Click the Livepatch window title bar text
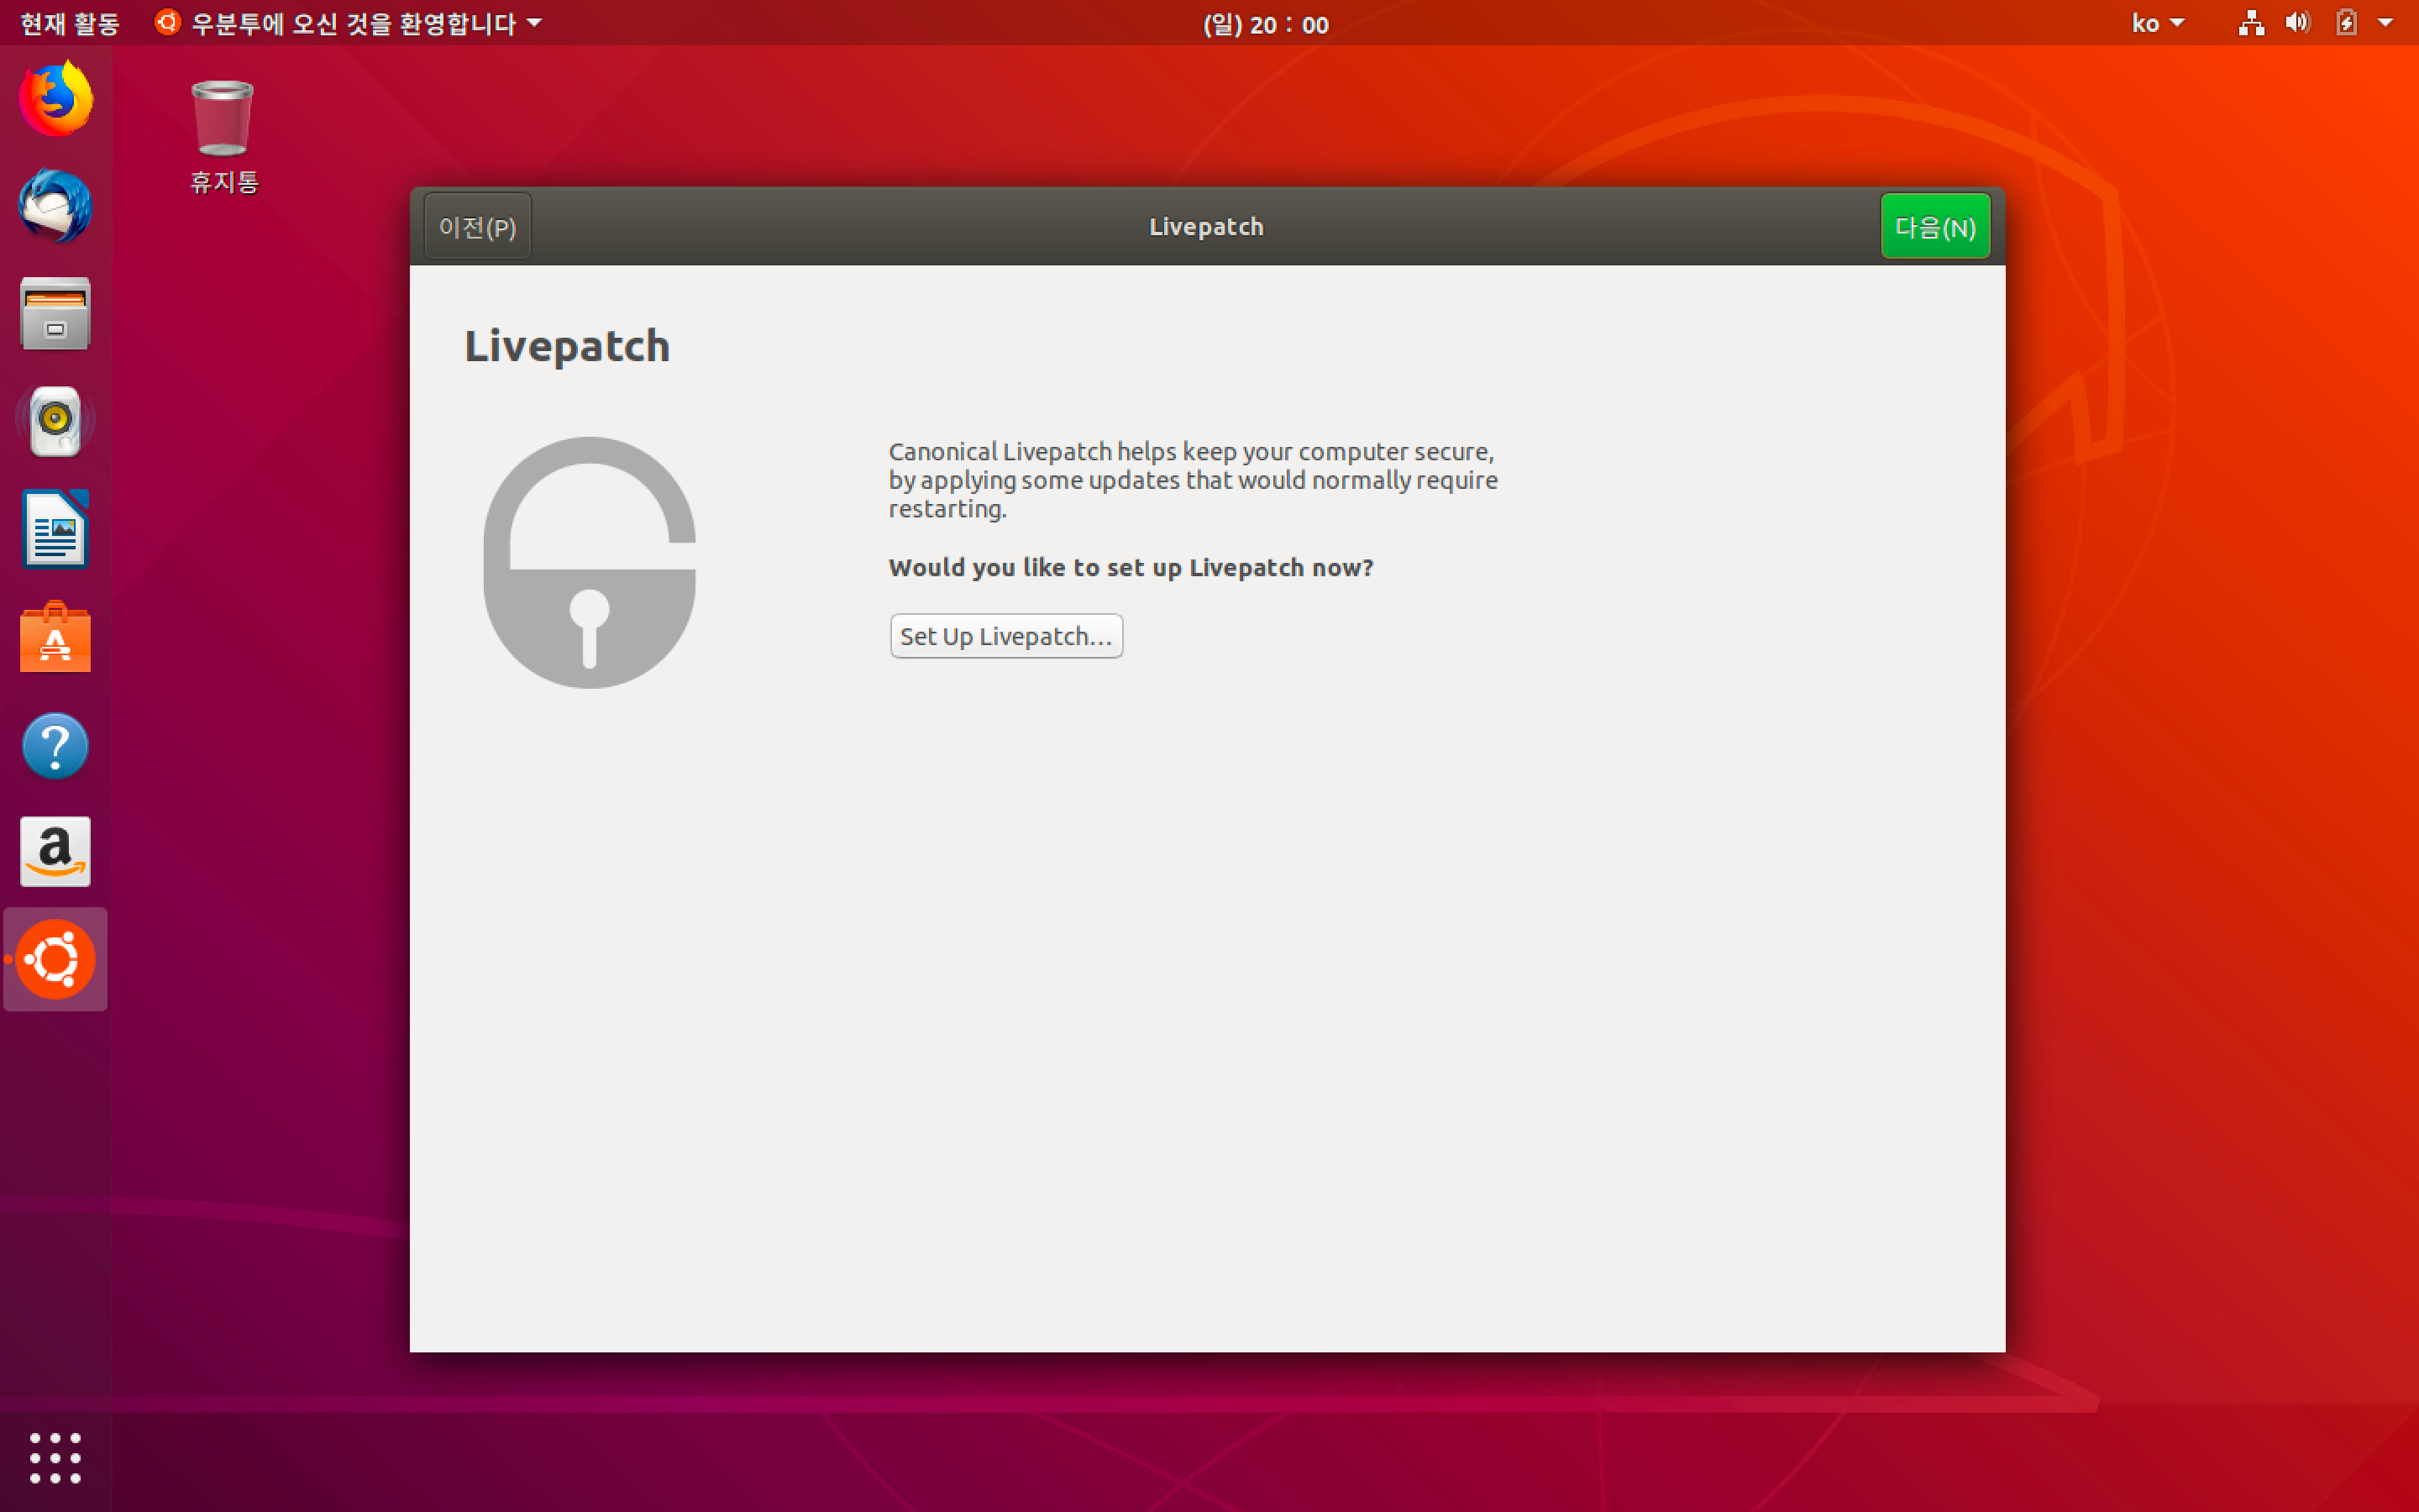This screenshot has width=2419, height=1512. [1206, 227]
